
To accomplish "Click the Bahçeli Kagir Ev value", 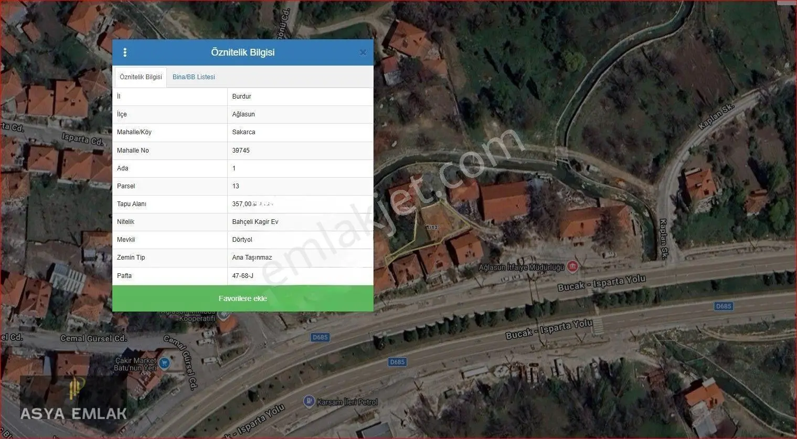I will pos(300,222).
